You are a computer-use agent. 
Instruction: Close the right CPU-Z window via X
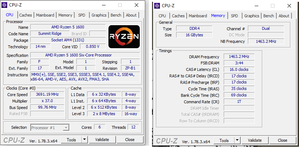tap(289, 6)
